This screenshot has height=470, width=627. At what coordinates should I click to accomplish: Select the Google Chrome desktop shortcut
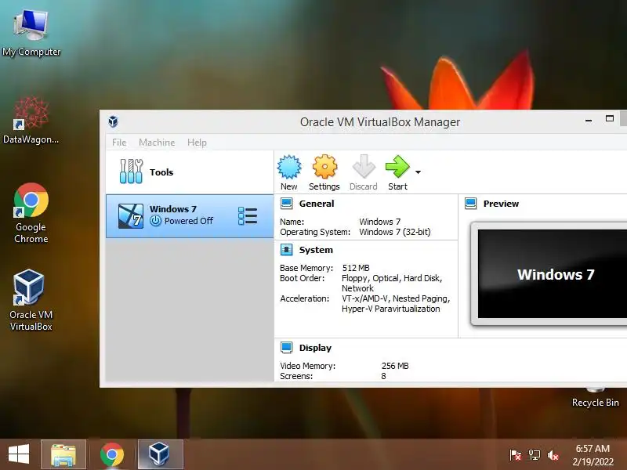click(x=31, y=213)
